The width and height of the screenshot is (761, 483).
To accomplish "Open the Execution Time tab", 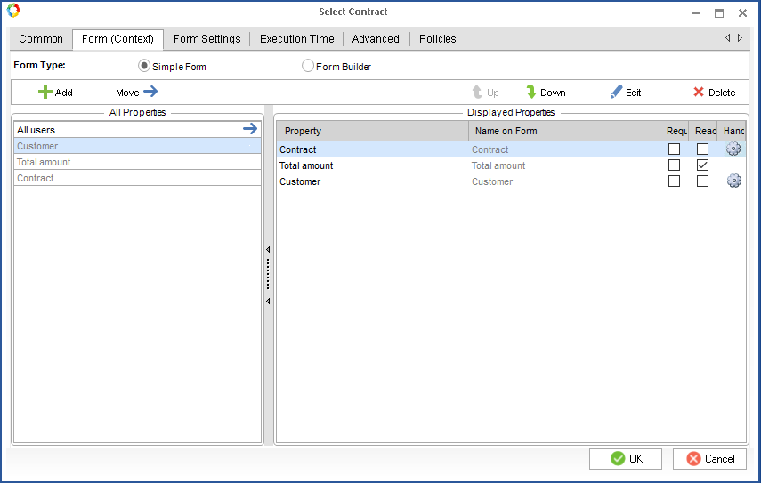I will (x=296, y=39).
